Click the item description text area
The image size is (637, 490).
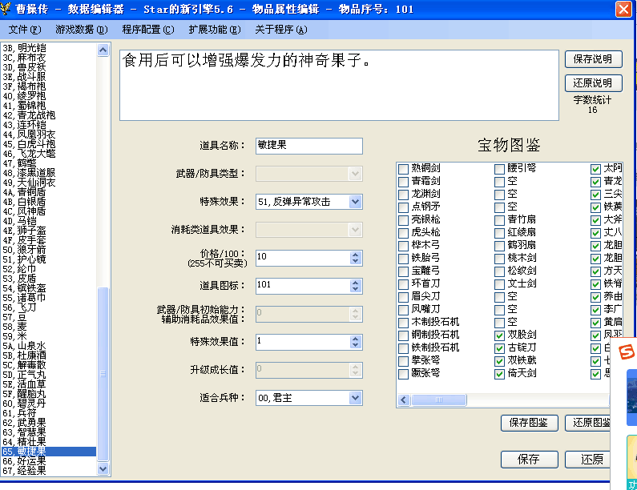pos(339,85)
